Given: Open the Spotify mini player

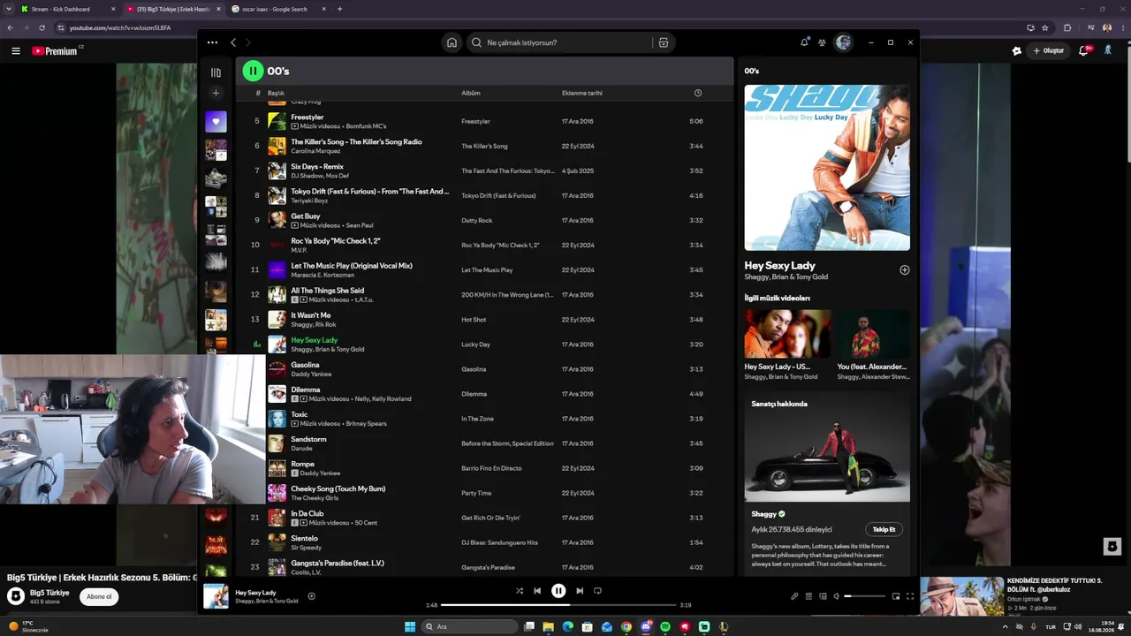Looking at the screenshot, I should (895, 596).
